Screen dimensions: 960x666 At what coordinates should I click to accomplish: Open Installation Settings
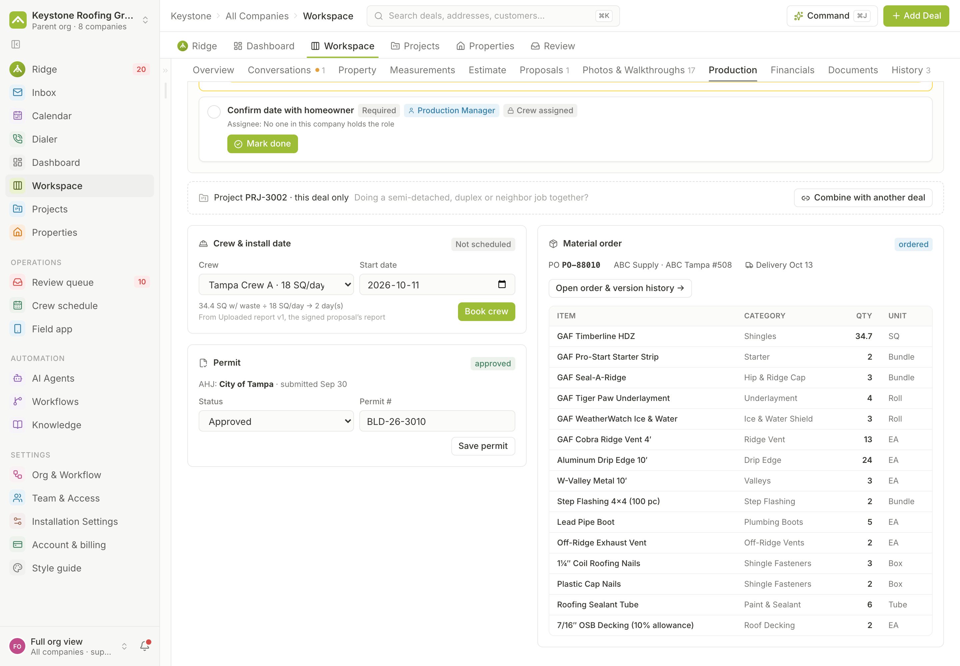(79, 521)
